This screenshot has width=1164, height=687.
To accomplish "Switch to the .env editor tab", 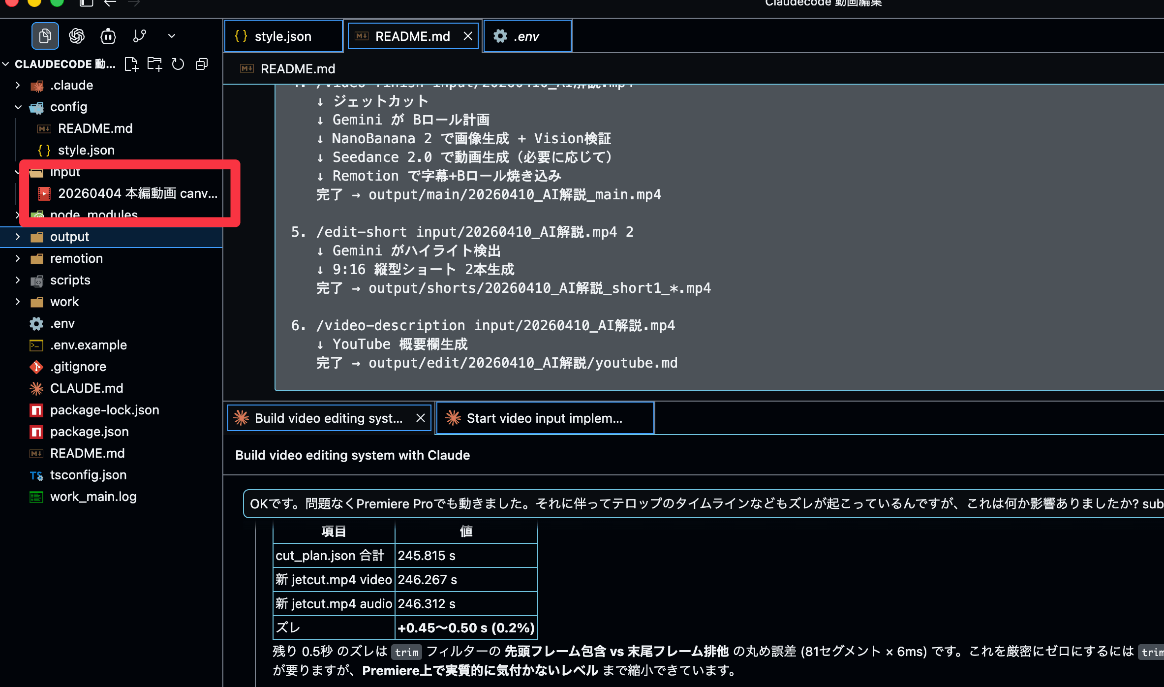I will pyautogui.click(x=526, y=36).
